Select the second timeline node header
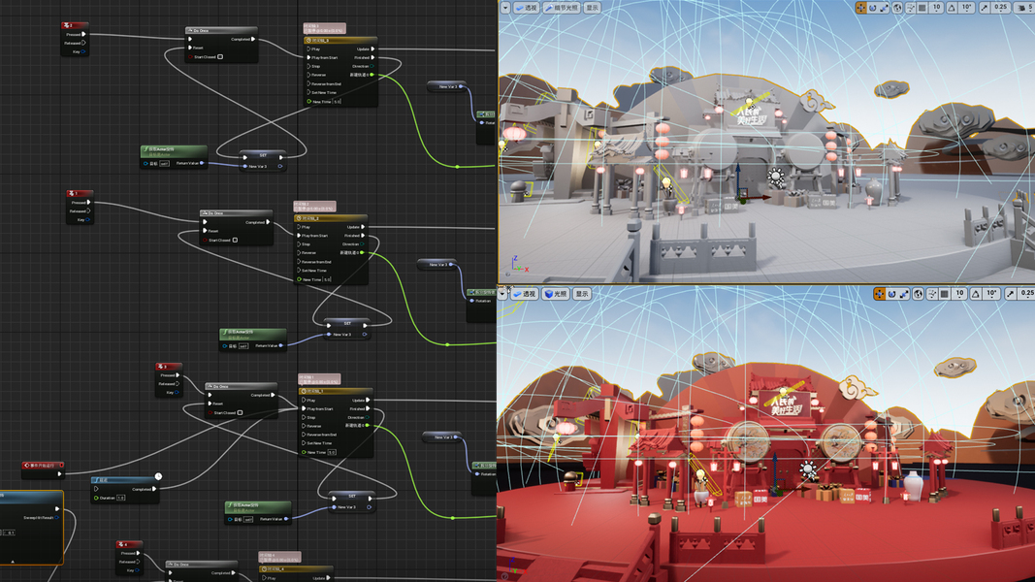This screenshot has height=582, width=1035. coord(330,217)
